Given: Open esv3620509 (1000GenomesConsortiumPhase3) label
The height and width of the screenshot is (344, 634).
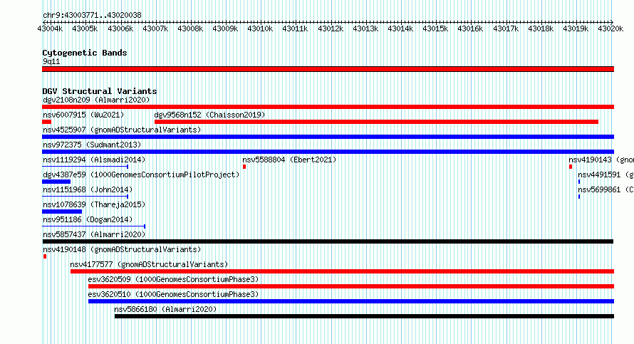Looking at the screenshot, I should [173, 279].
